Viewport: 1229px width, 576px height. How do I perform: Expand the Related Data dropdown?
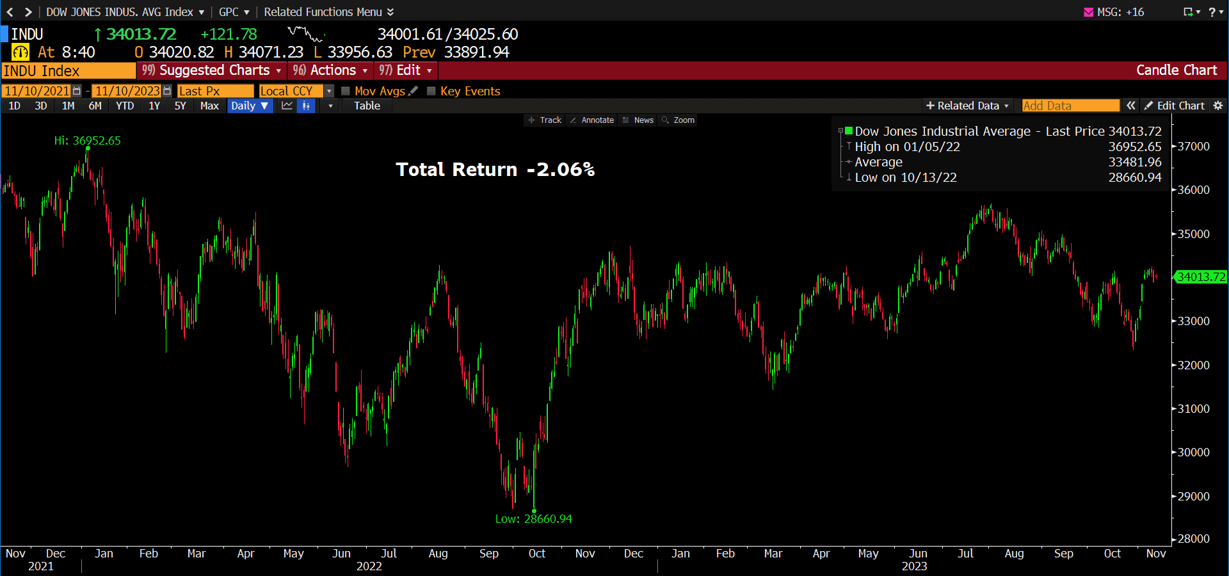[968, 106]
